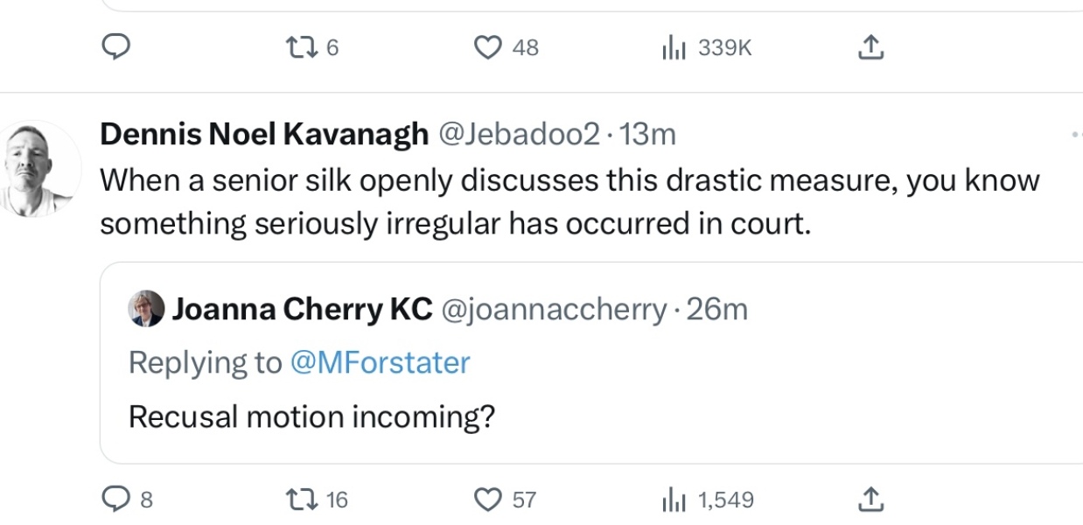Open the more options menu on Kavanagh's tweet
1083x525 pixels.
(x=1076, y=135)
